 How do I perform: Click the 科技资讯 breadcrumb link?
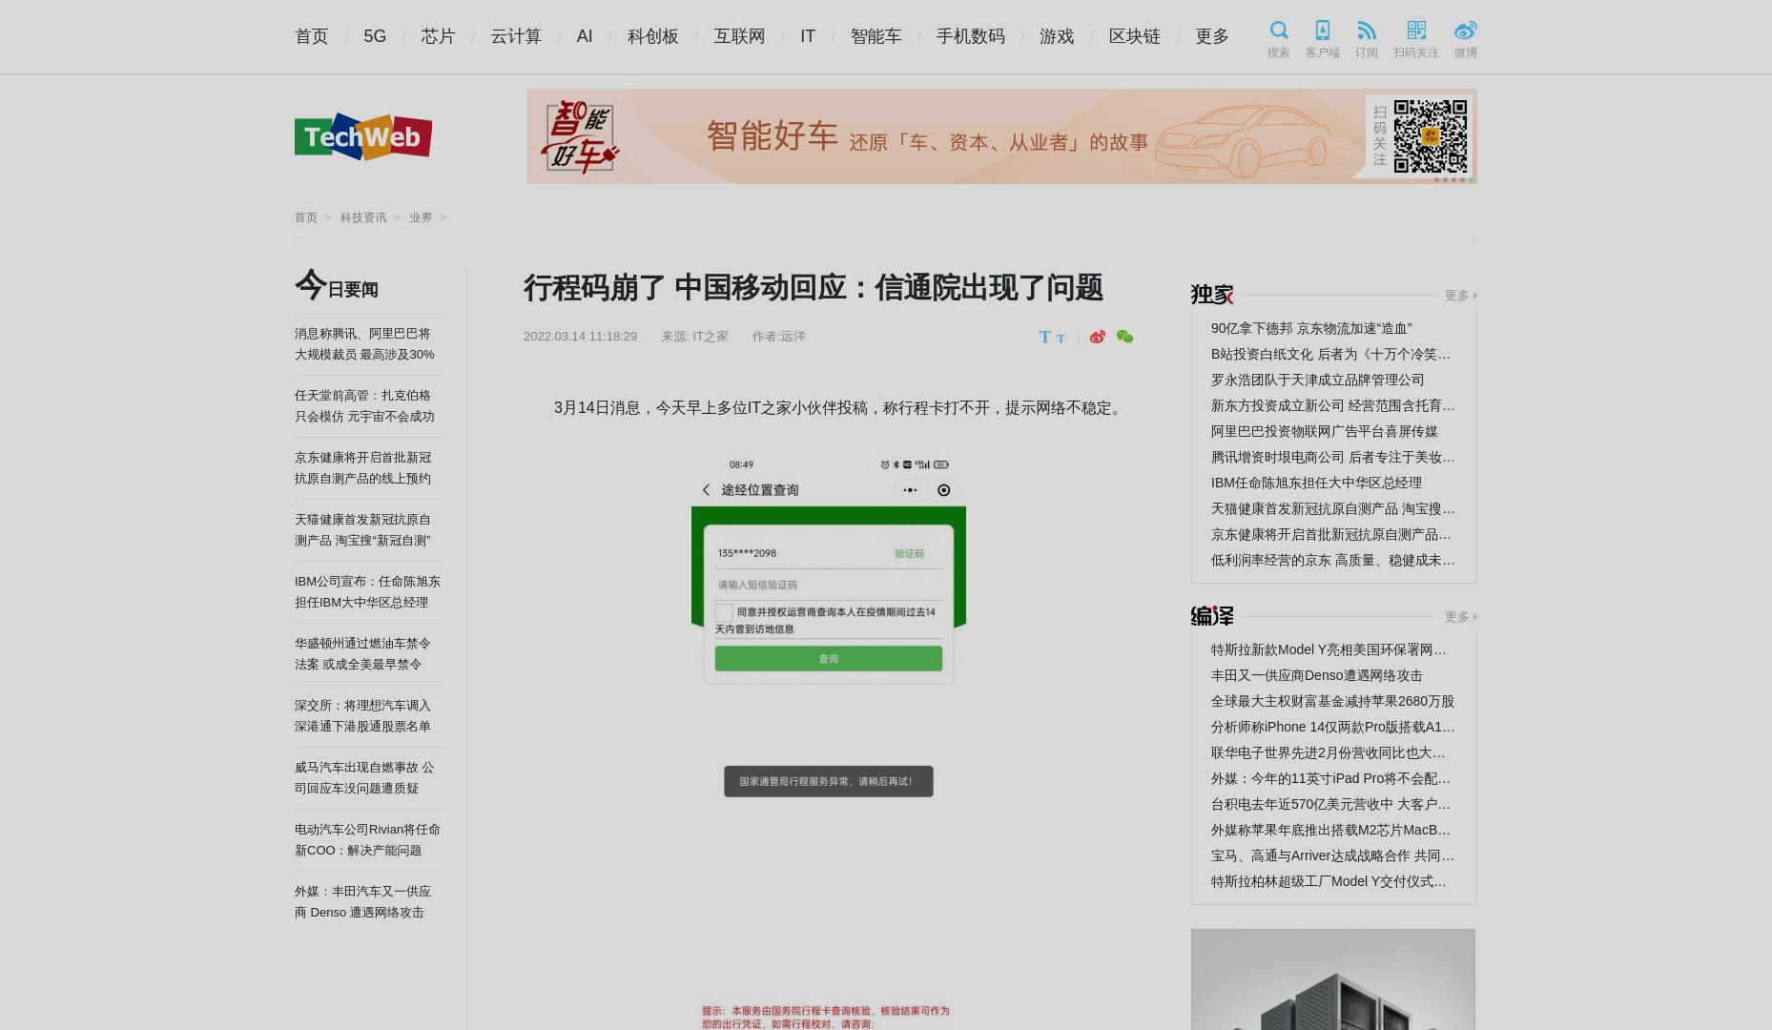point(363,217)
